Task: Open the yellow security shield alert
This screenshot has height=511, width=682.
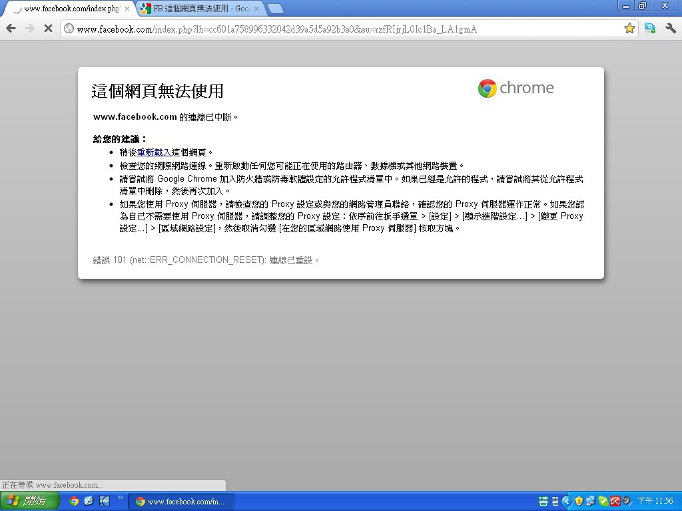Action: (x=579, y=502)
